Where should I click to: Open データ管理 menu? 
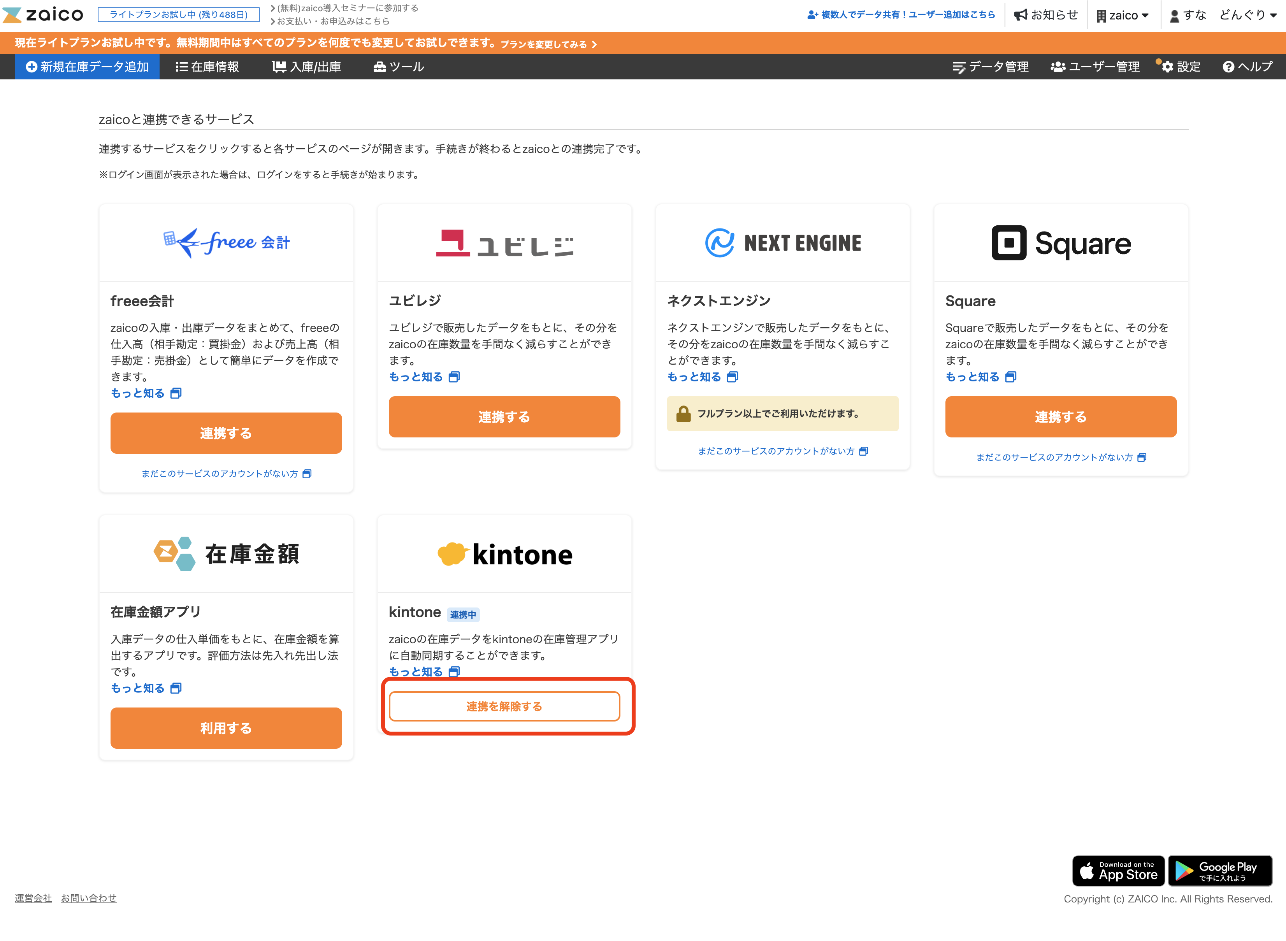click(991, 67)
